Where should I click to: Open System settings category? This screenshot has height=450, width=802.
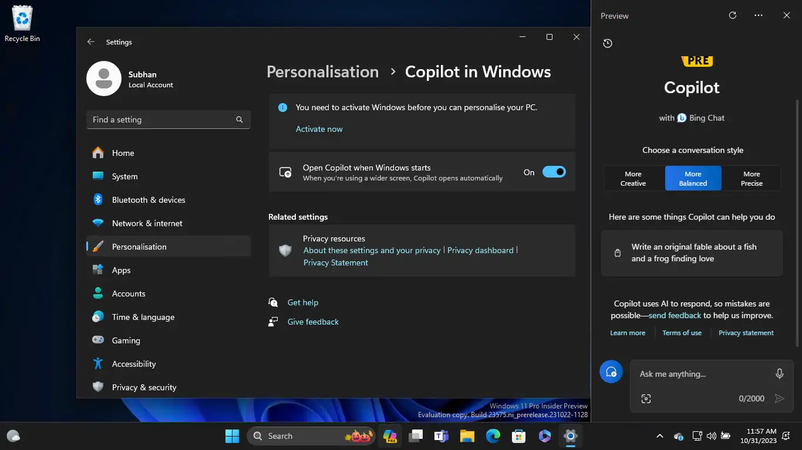pos(168,176)
